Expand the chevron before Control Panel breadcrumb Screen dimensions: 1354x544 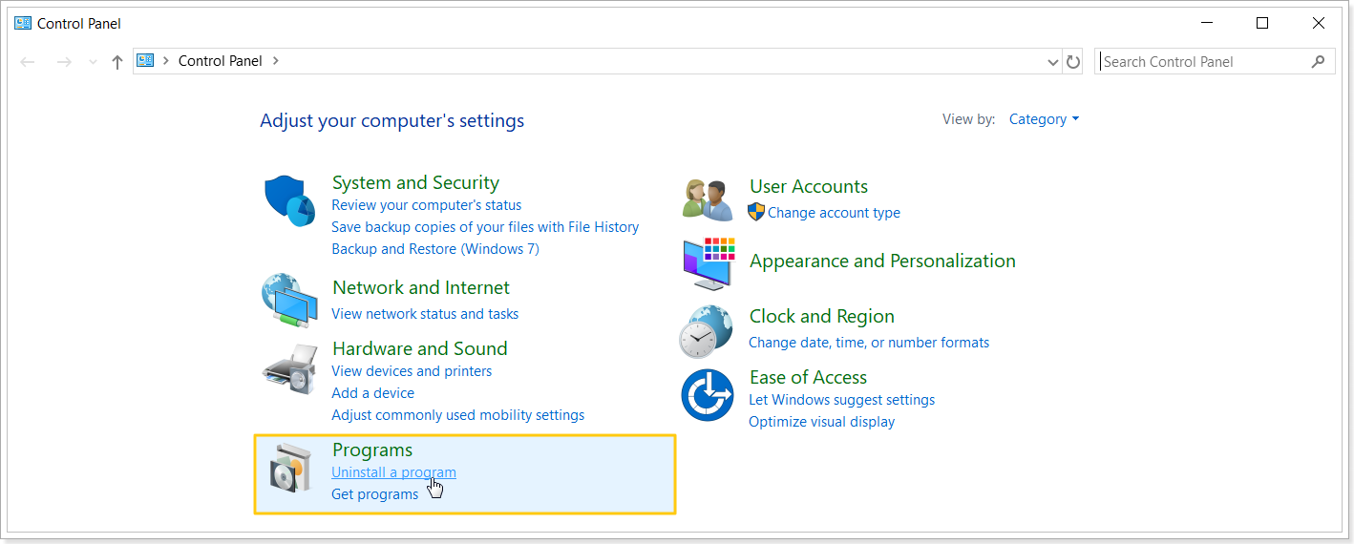pos(166,60)
